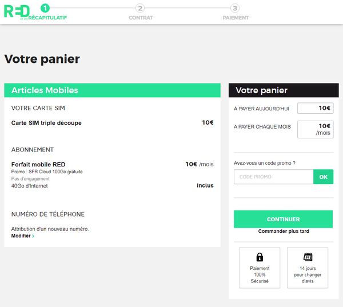Select the step 1 circle icon
Screen dimensions: 343x307
[45, 8]
